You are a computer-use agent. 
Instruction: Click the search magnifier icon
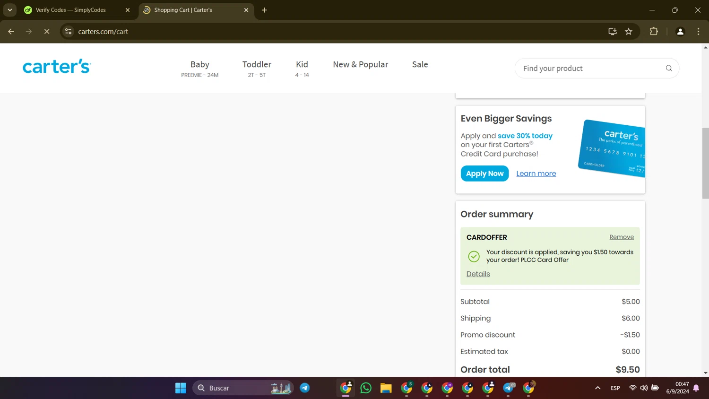pyautogui.click(x=668, y=69)
